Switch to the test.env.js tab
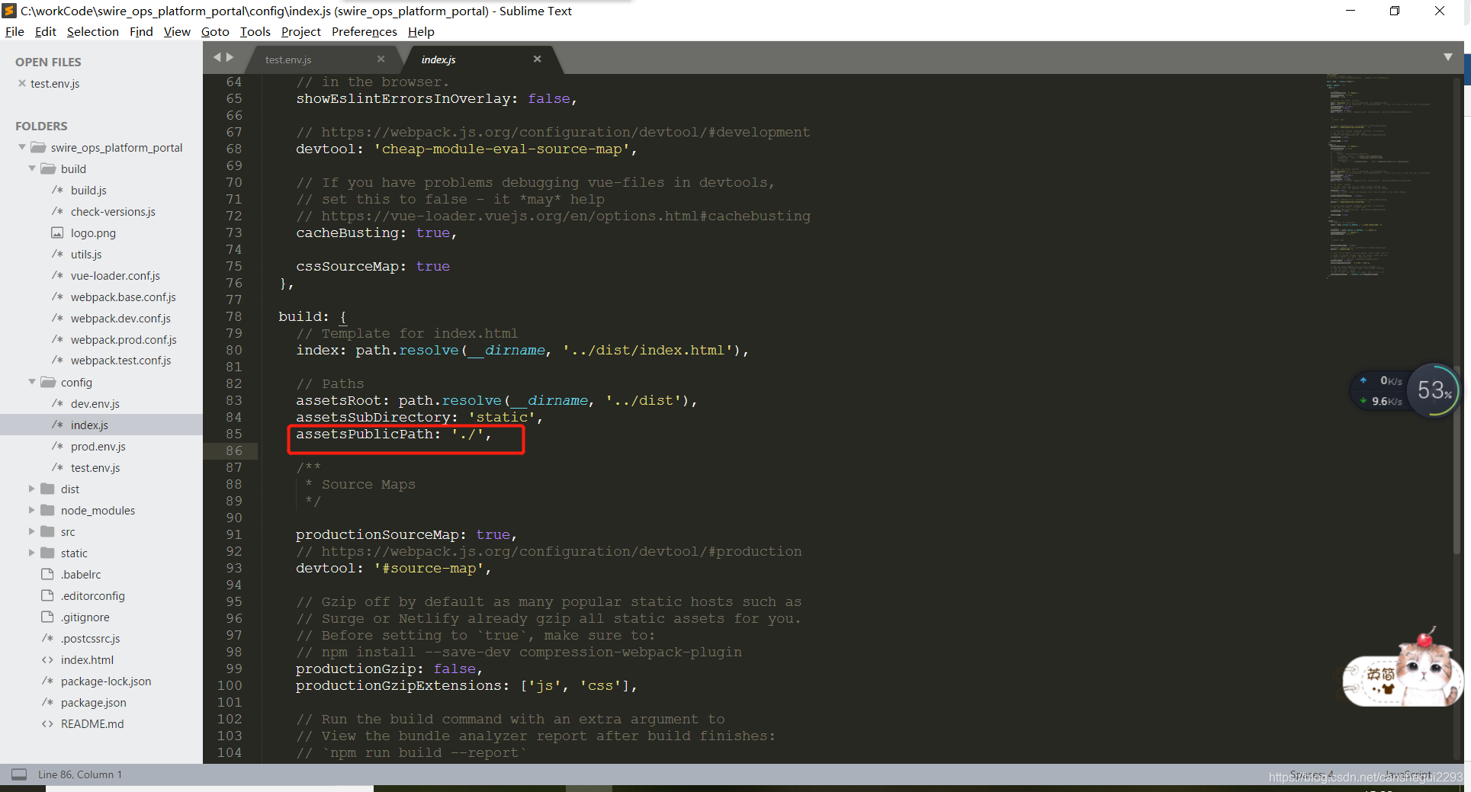1471x792 pixels. tap(288, 59)
